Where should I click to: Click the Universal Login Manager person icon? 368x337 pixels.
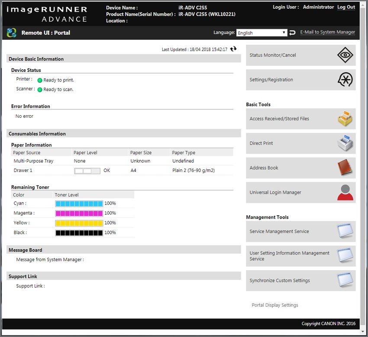[345, 192]
